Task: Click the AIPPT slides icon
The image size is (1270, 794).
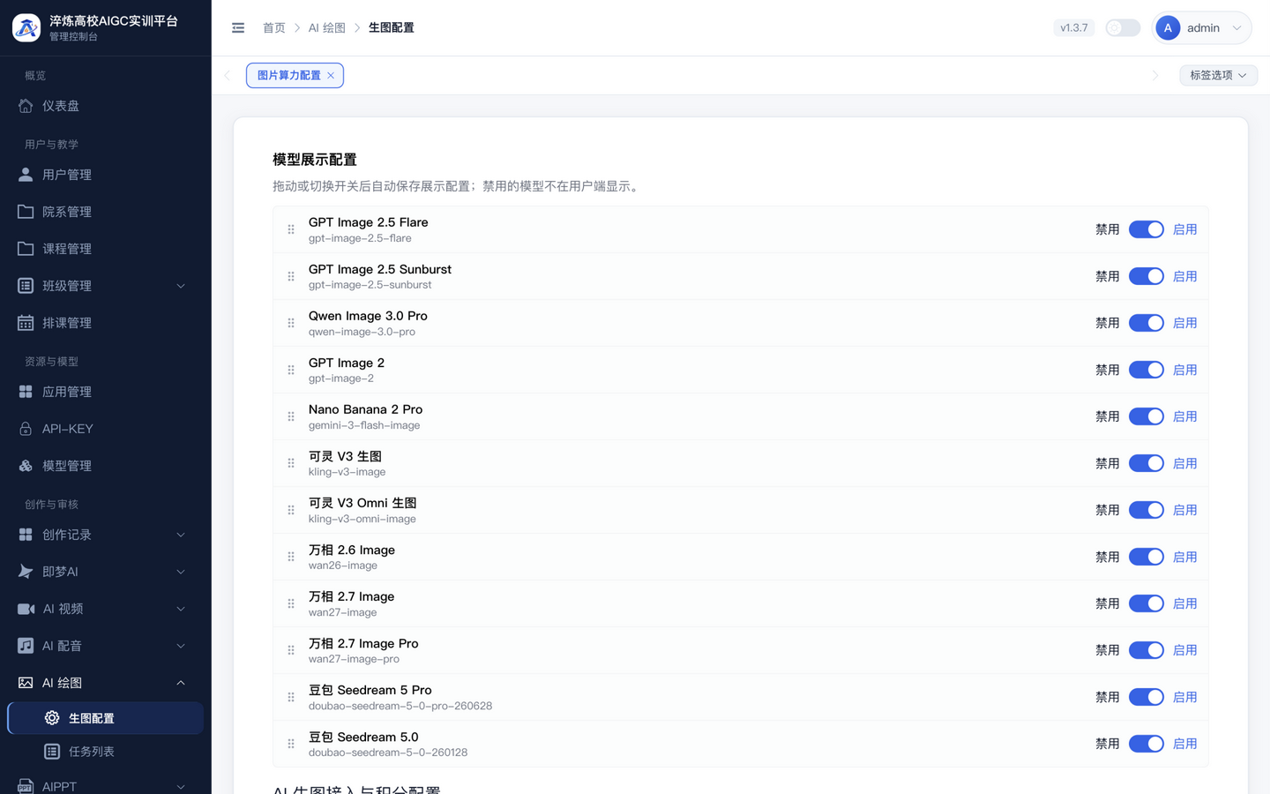Action: 26,786
